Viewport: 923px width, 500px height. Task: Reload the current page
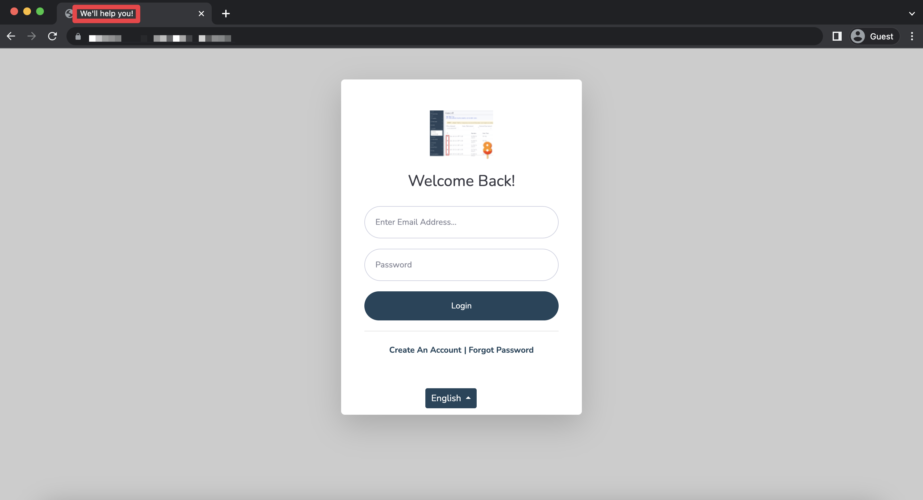tap(52, 36)
